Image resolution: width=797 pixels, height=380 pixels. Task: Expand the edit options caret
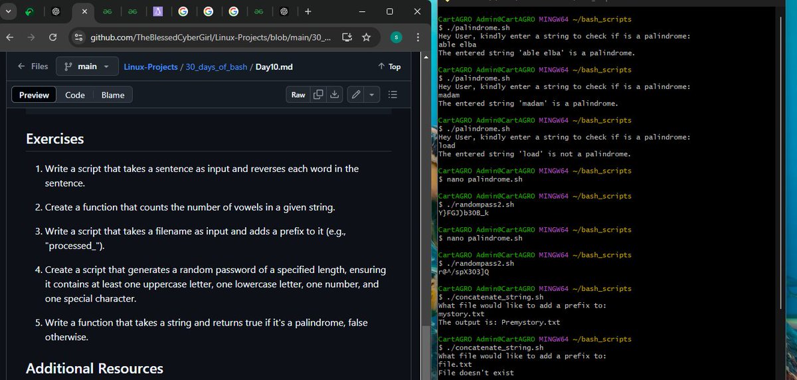372,95
